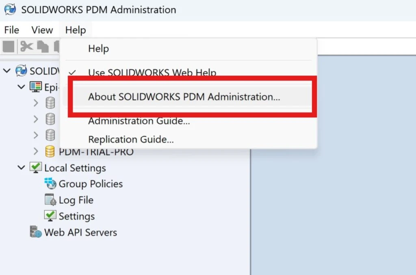The image size is (416, 275).
Task: Expand the PDM-TRIAL-PRO vault node
Action: 36,152
